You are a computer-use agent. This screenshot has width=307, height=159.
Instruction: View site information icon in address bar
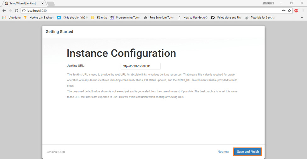24,11
